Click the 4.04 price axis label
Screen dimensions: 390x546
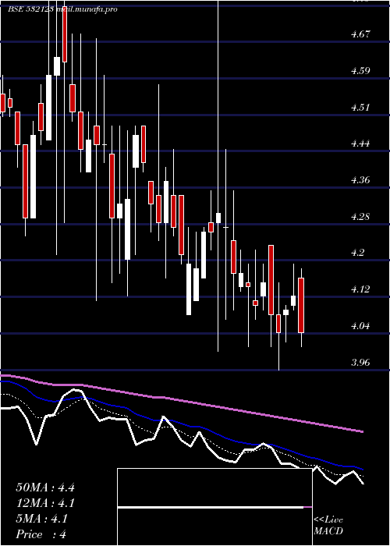[x=360, y=326]
